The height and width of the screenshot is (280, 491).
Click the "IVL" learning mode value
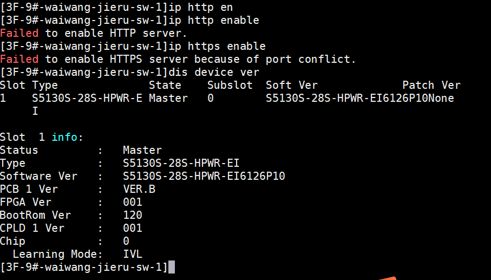[133, 254]
